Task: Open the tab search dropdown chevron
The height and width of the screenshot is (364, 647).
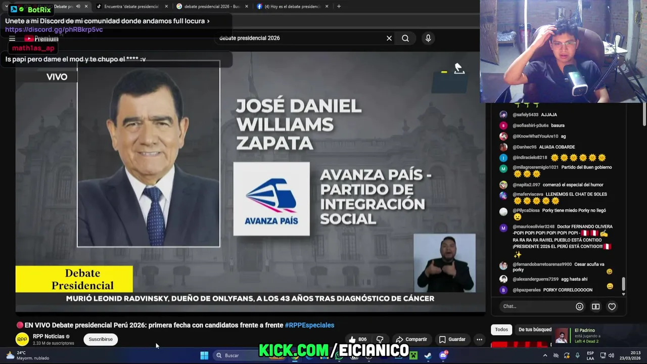Action: click(x=7, y=7)
